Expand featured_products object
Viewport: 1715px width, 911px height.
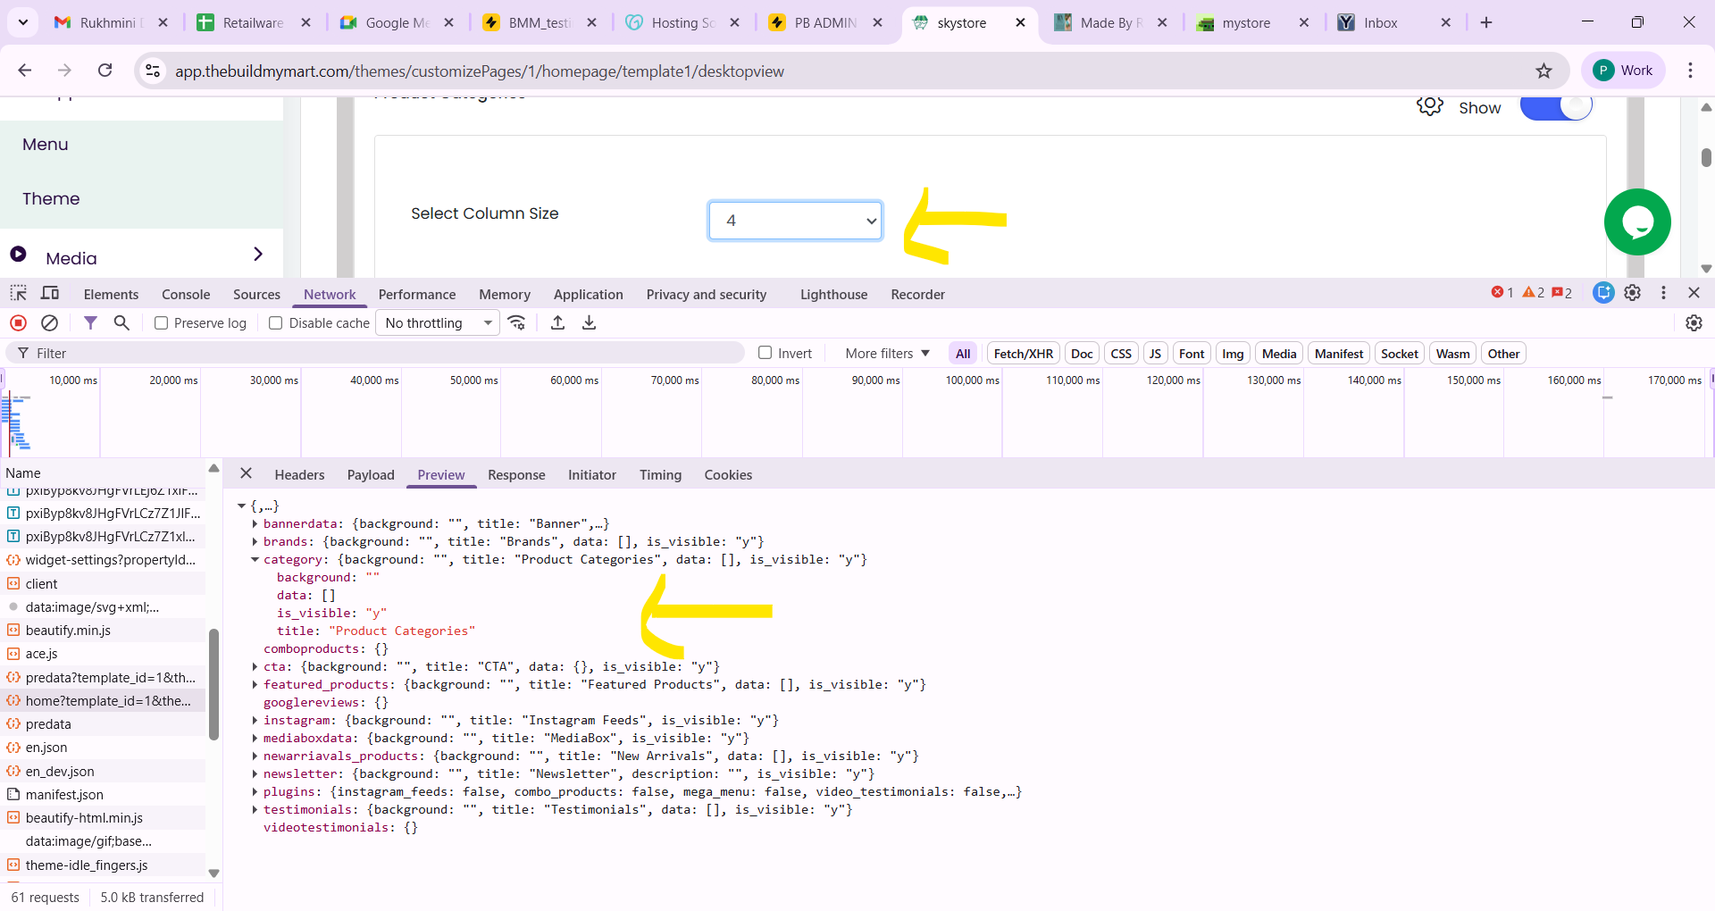[x=255, y=685]
